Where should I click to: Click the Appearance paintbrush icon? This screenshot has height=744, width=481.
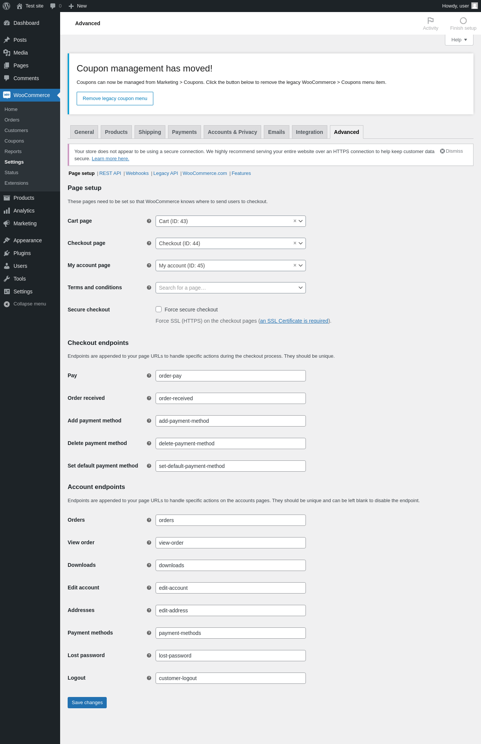point(7,240)
